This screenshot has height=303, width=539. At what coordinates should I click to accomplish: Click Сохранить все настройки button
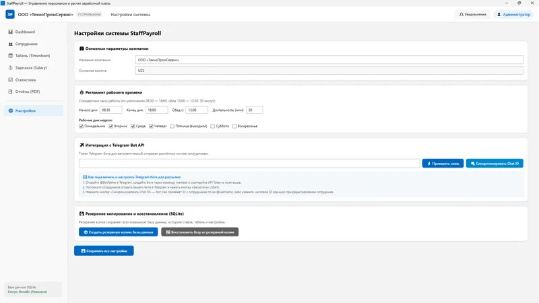[104, 250]
